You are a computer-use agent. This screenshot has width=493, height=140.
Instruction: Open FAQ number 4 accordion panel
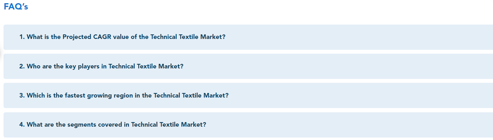click(248, 125)
